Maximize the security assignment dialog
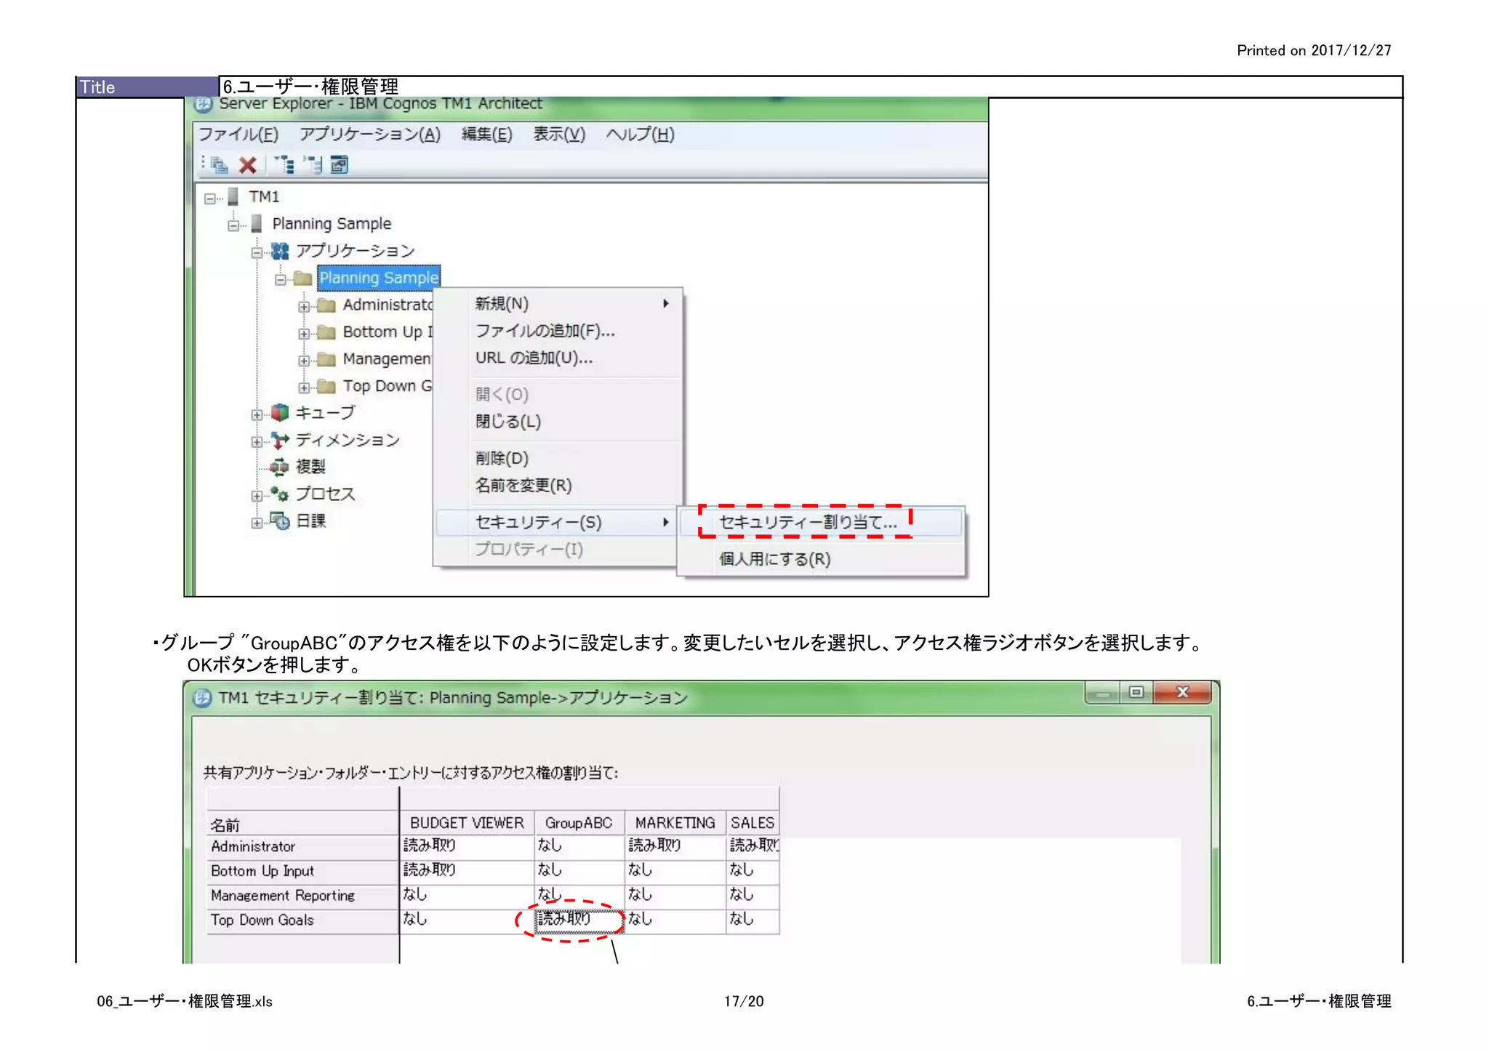 (1136, 692)
